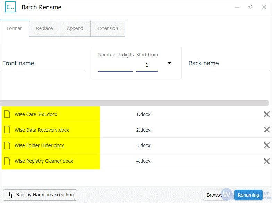
Task: Remove Wise Registry Cleaner.docx from the list
Action: pyautogui.click(x=266, y=161)
